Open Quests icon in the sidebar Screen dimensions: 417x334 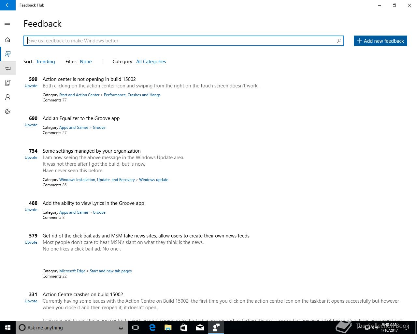(x=7, y=83)
